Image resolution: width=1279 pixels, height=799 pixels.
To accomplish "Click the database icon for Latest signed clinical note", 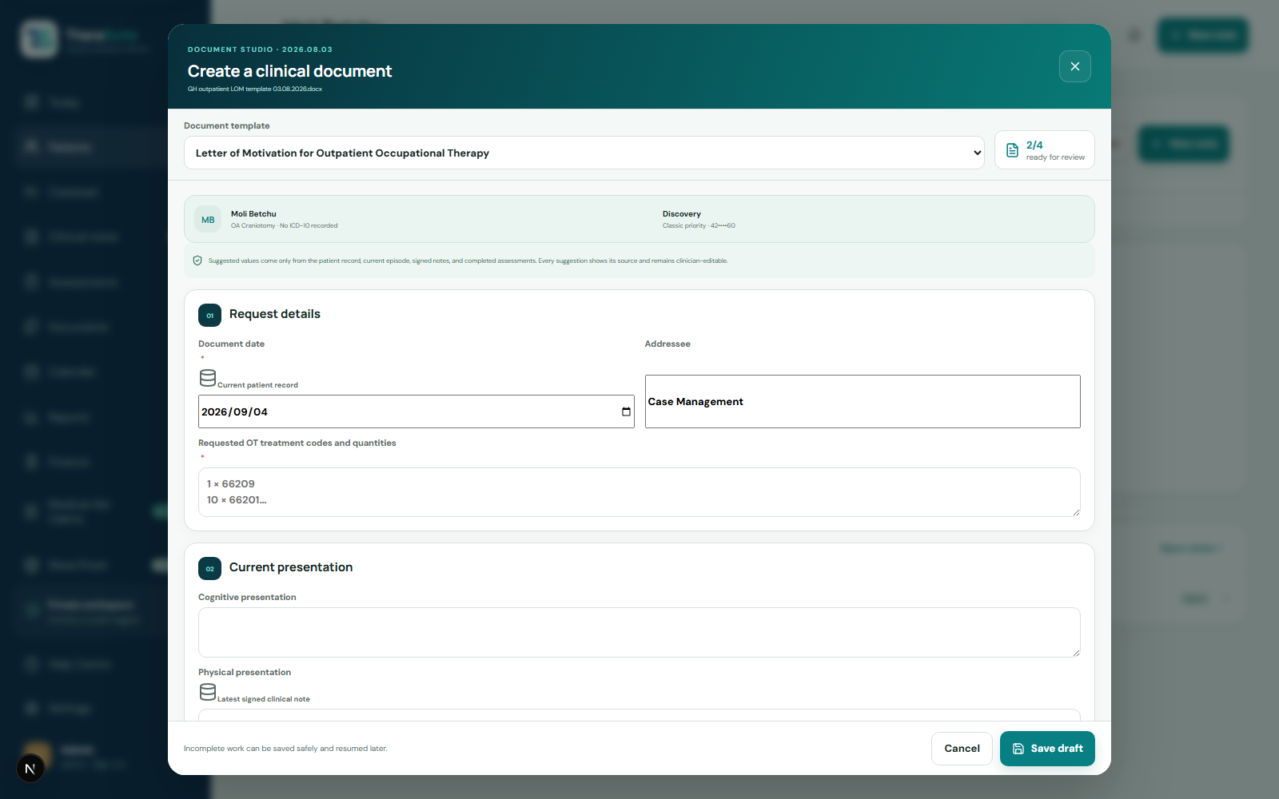I will tap(208, 692).
